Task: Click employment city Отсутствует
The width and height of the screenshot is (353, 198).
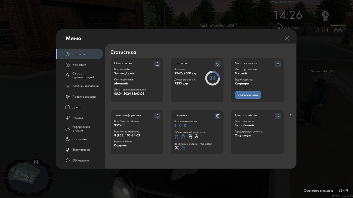Action: pyautogui.click(x=243, y=136)
